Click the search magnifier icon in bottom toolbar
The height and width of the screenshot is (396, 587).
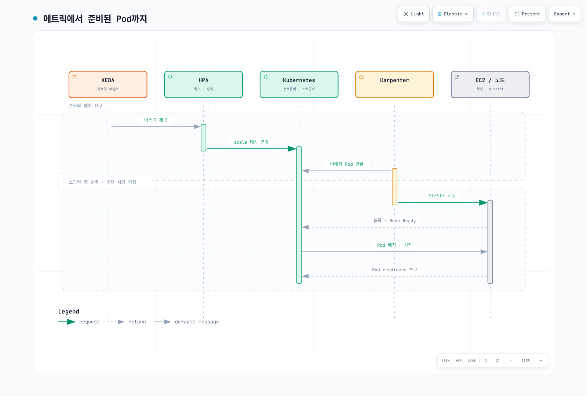(x=486, y=361)
